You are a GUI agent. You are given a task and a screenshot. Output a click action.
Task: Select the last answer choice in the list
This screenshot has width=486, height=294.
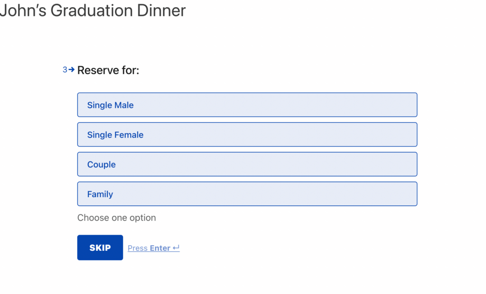pos(247,193)
